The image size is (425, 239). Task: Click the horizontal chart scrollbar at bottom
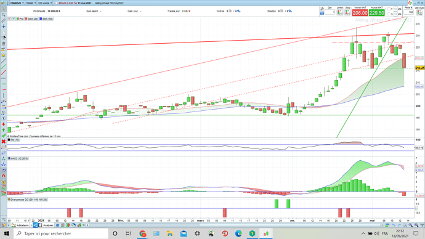[x=290, y=225]
